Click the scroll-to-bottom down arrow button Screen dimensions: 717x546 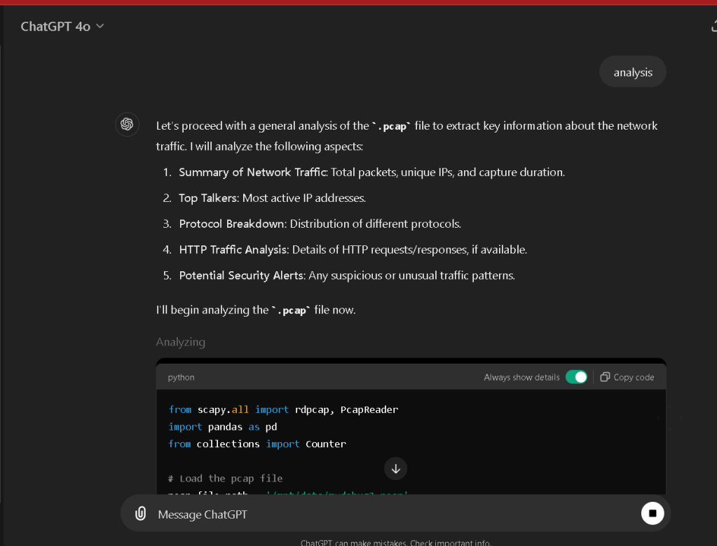395,469
